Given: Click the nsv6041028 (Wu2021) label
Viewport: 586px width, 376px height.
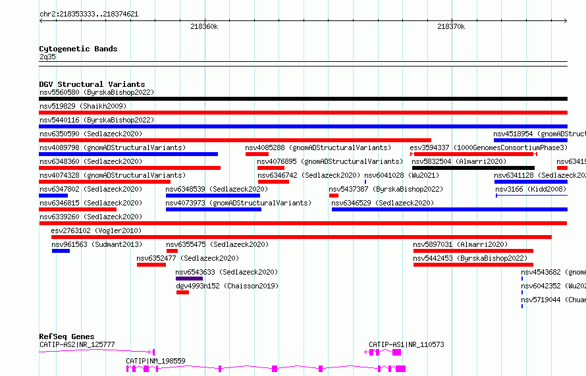Looking at the screenshot, I should point(402,175).
